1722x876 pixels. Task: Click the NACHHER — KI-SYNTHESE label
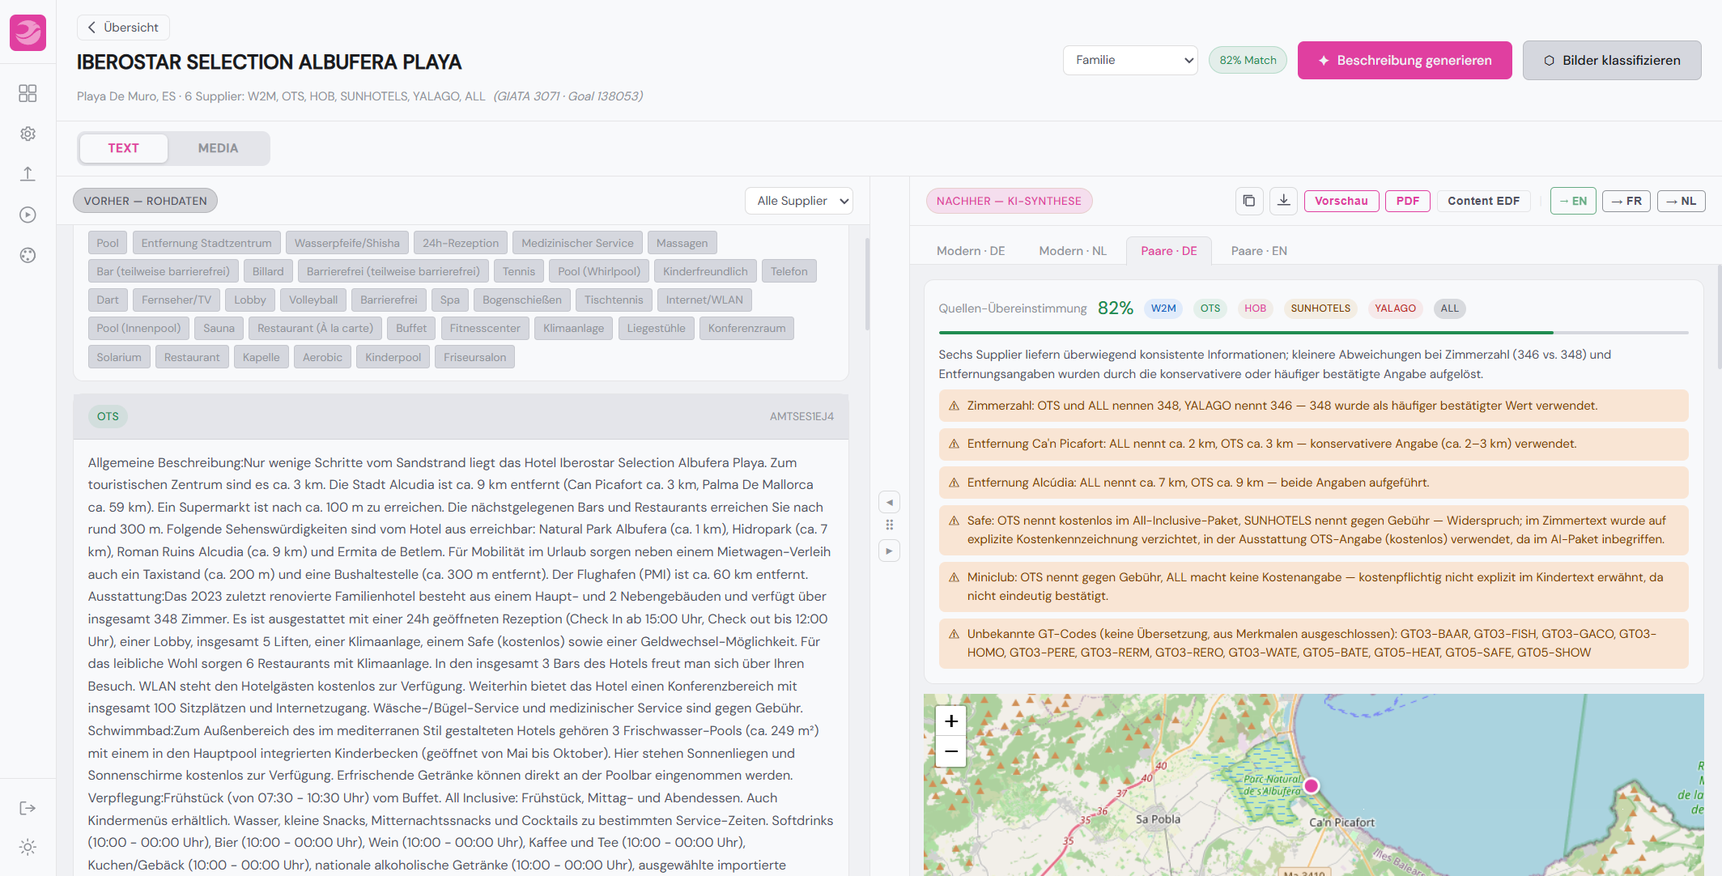(1009, 201)
